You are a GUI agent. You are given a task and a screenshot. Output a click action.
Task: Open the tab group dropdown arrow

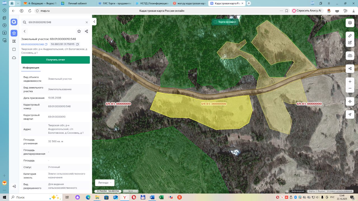tap(18, 3)
